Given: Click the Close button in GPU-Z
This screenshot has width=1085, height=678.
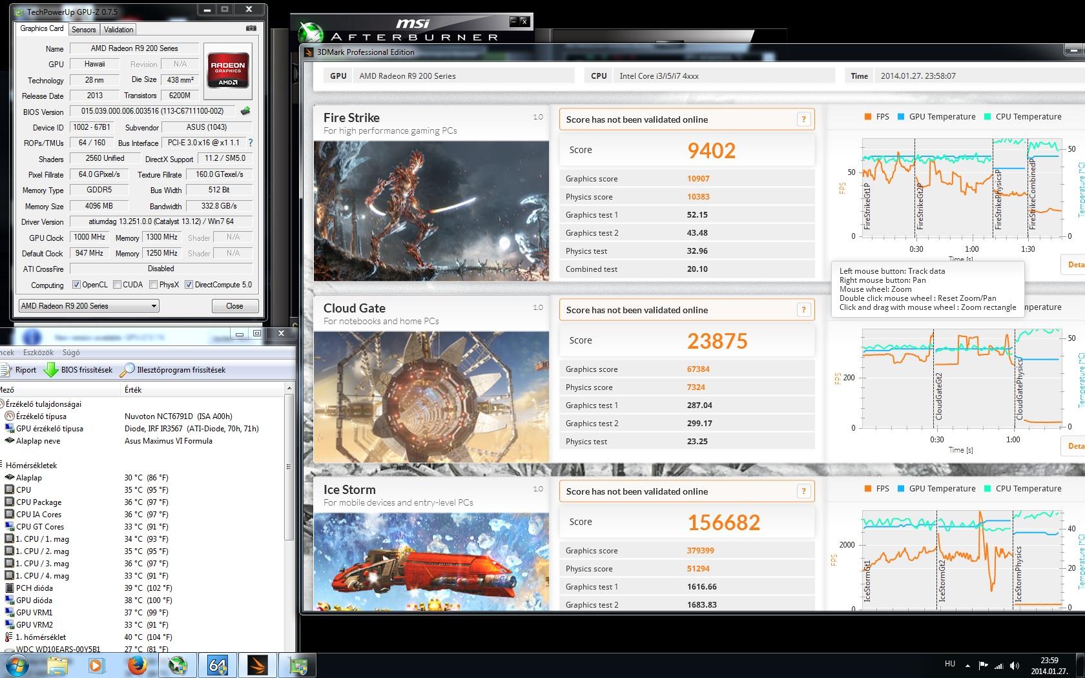Looking at the screenshot, I should tap(234, 306).
